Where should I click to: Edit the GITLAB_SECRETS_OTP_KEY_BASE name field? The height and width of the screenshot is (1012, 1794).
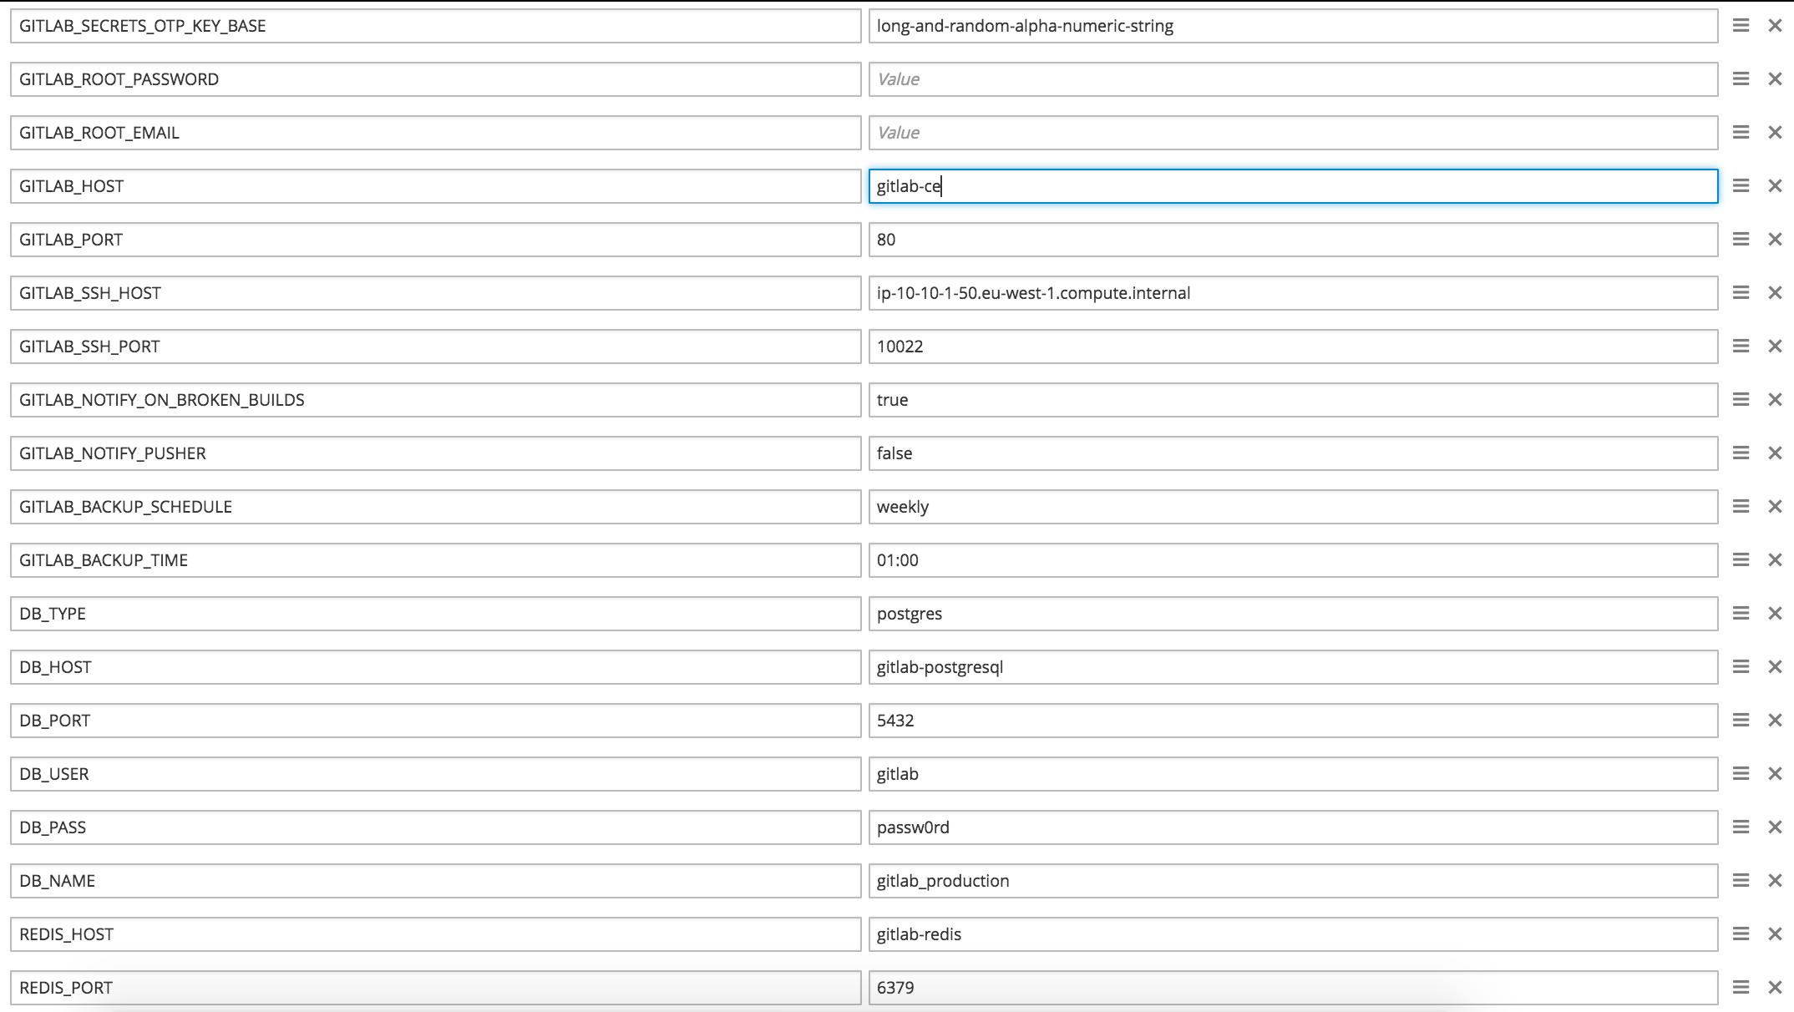point(435,26)
